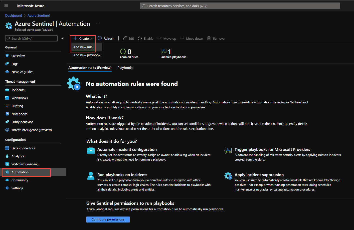
Task: Click the Run playbooks on incidents heading
Action: 122,175
